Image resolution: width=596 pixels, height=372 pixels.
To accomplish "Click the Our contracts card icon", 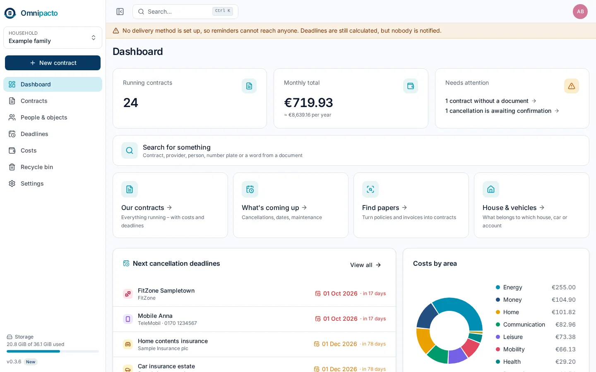I will tap(130, 189).
